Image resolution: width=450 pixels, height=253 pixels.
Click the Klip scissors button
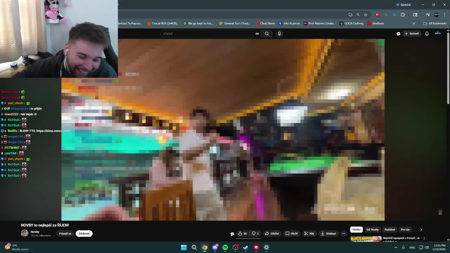[309, 234]
